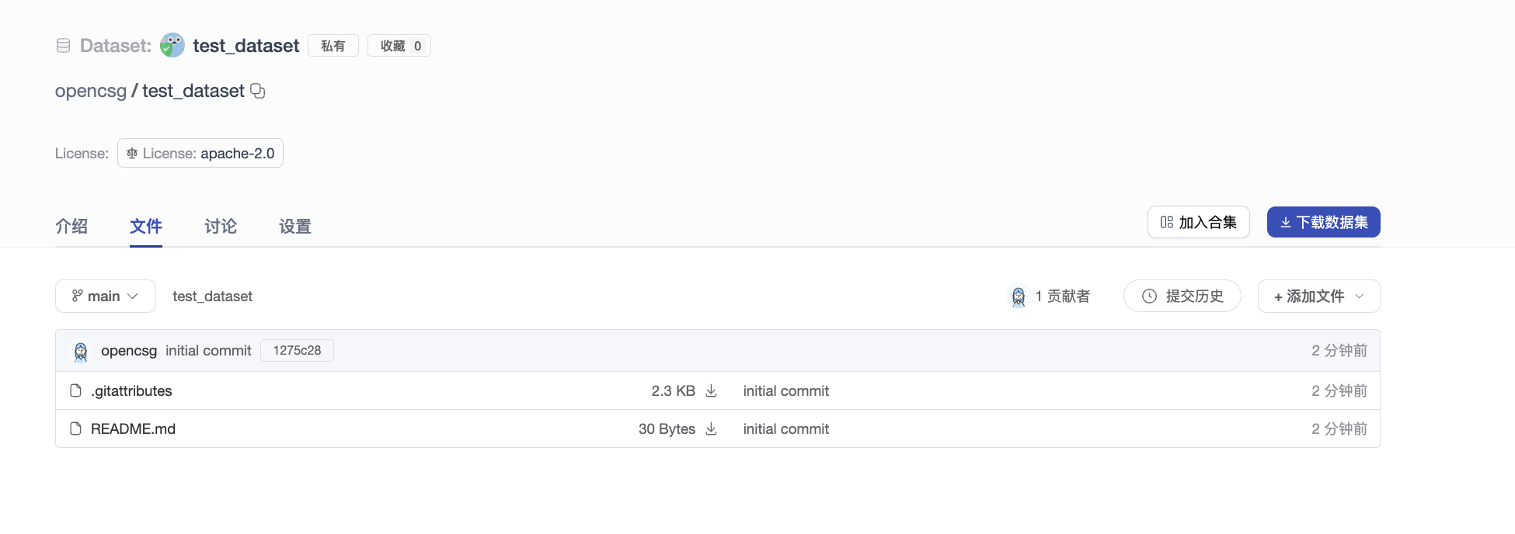Click the dataset avatar next to test_dataset

(172, 46)
